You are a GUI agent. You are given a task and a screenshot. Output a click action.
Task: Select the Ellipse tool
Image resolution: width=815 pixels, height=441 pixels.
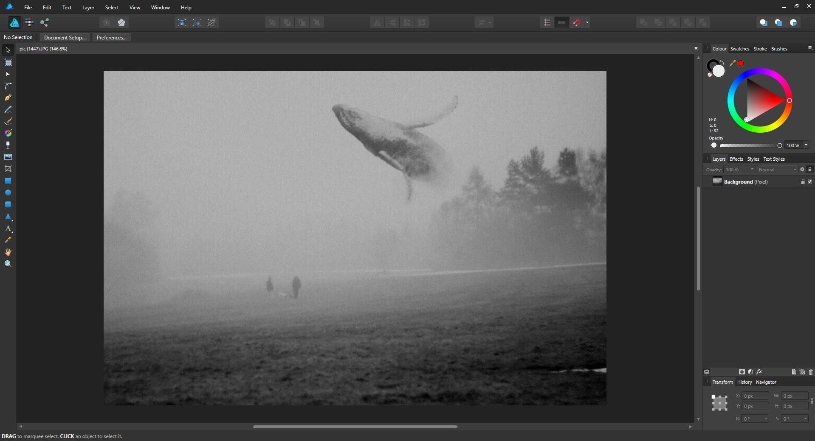(x=8, y=193)
